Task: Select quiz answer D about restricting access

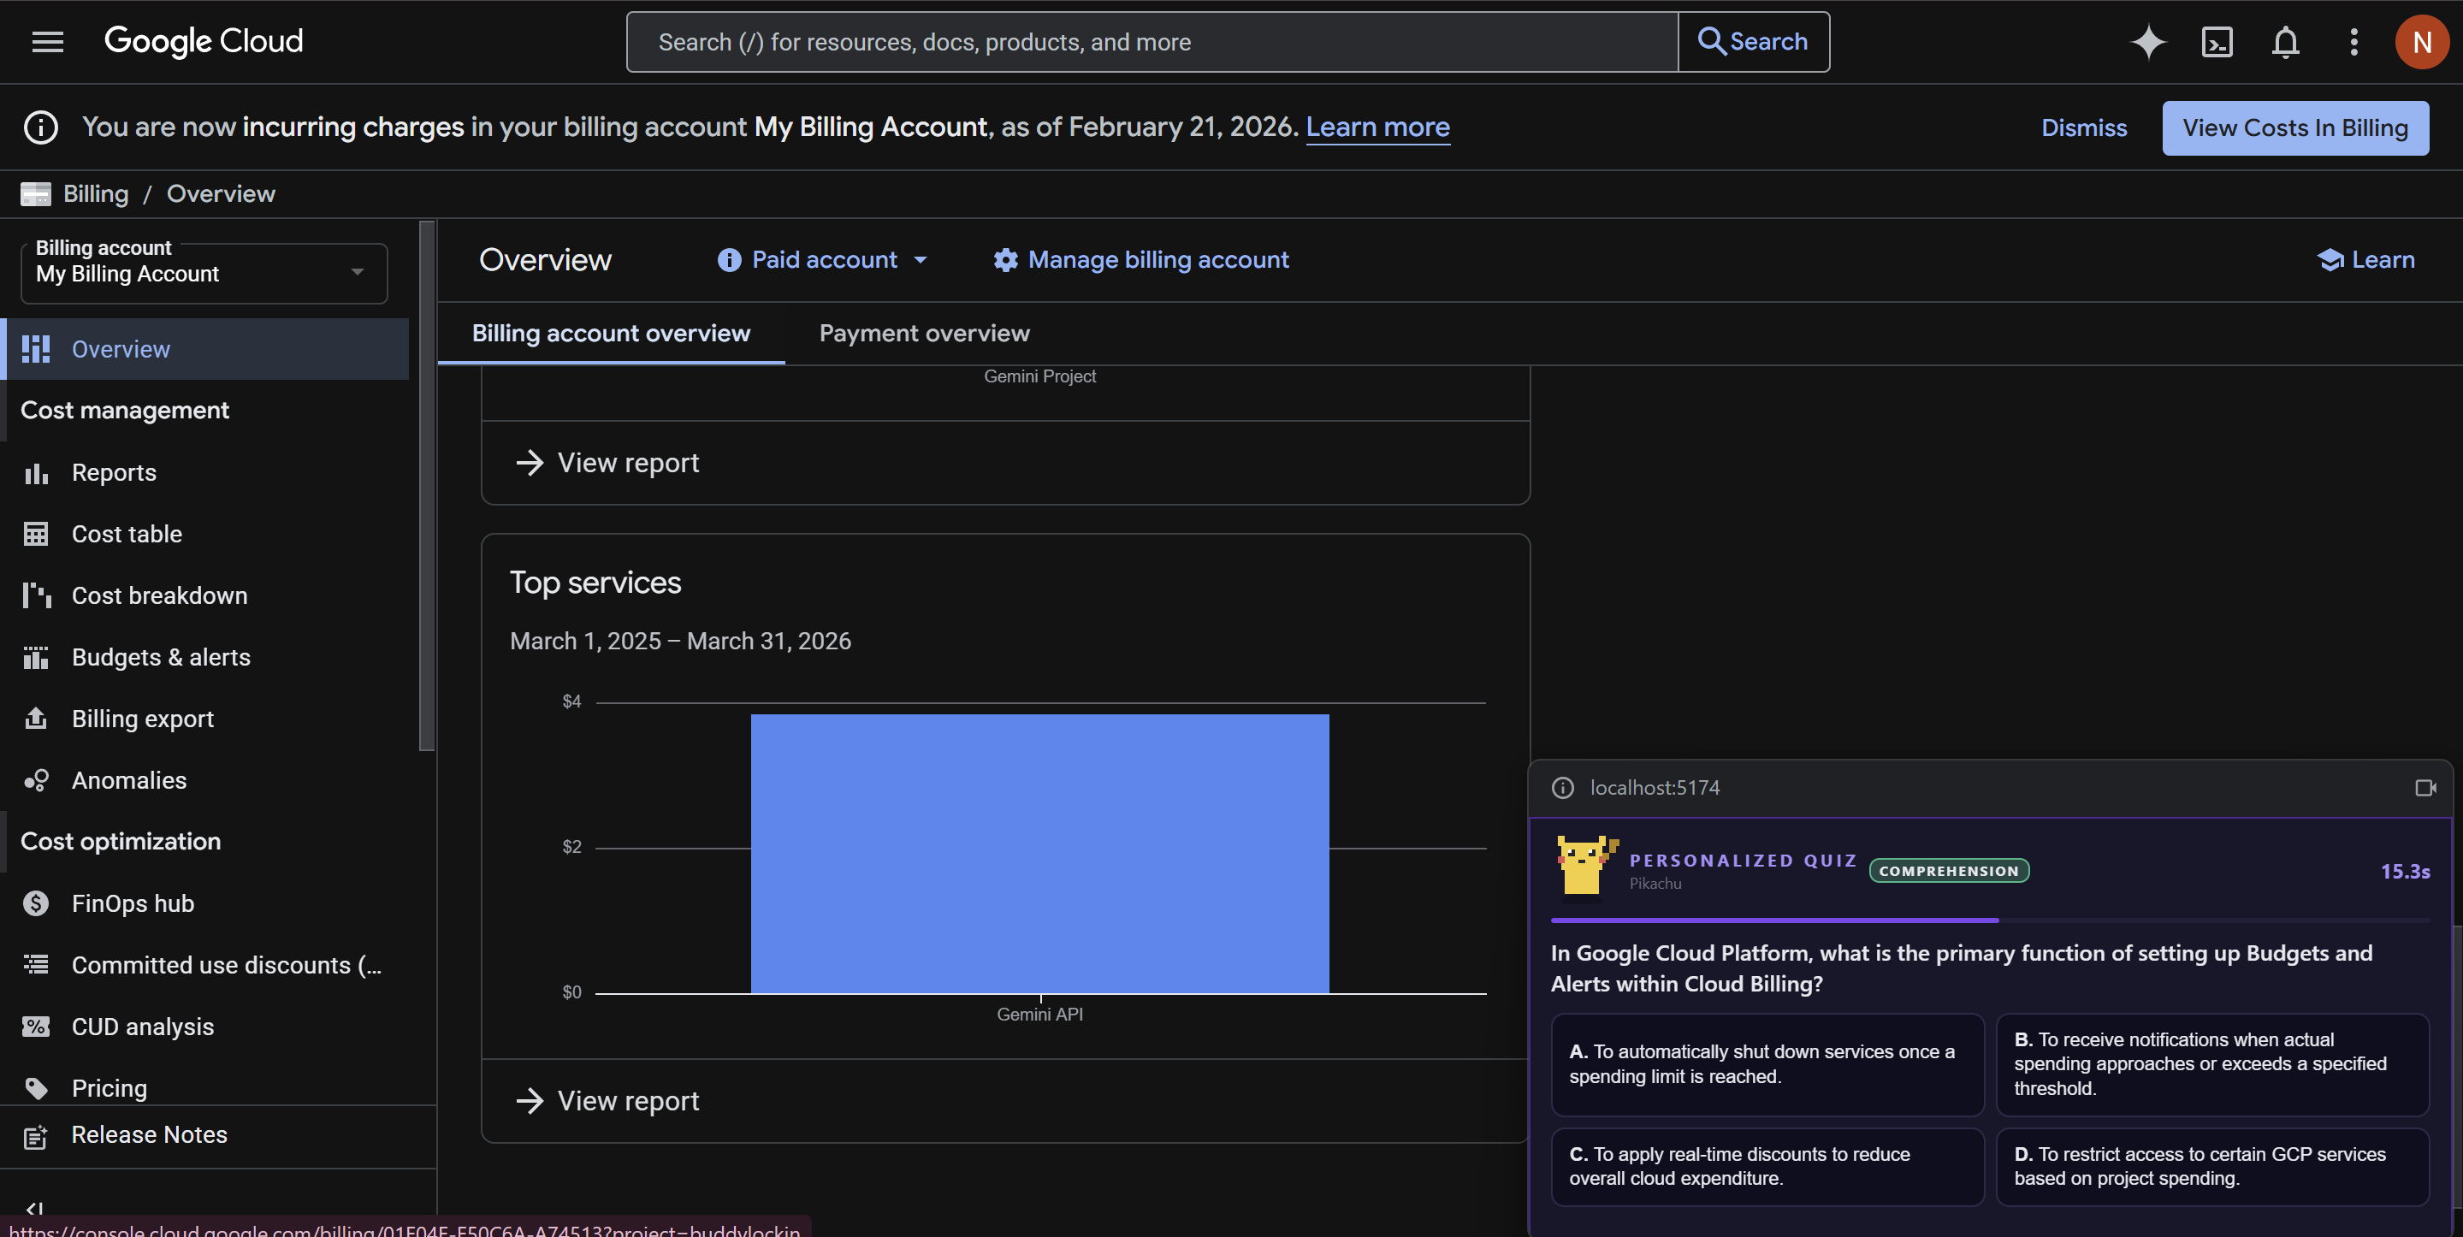Action: 2211,1166
